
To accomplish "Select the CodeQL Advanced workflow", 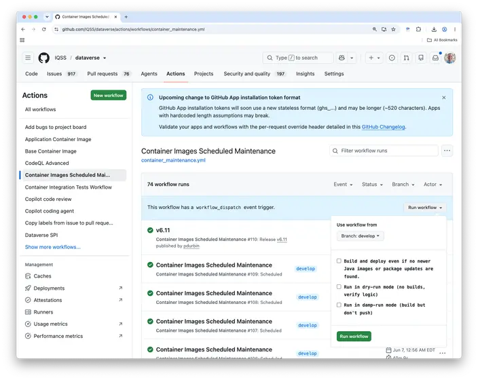I will point(47,163).
